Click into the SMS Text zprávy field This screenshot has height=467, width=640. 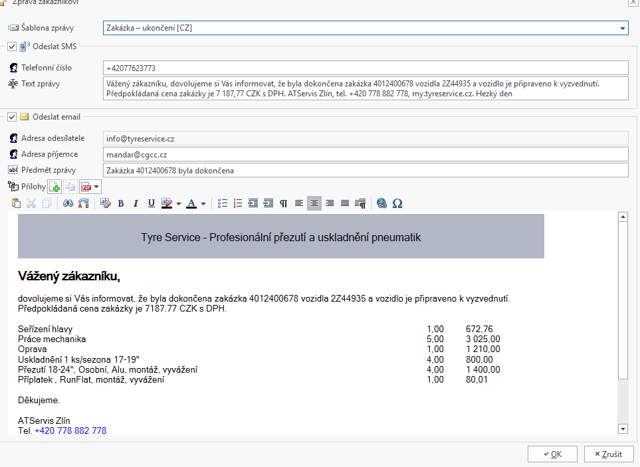366,88
